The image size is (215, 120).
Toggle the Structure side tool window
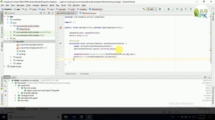[x=2, y=32]
